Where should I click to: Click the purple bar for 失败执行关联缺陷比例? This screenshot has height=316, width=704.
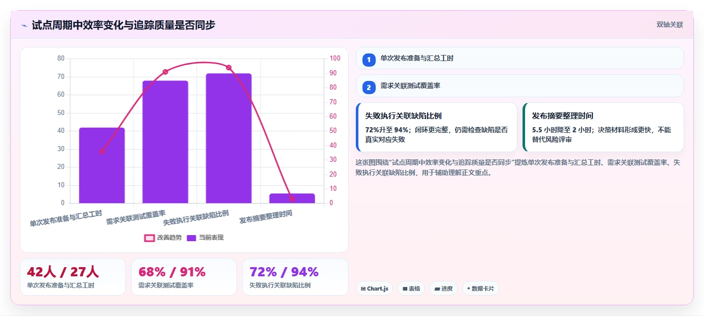(229, 138)
